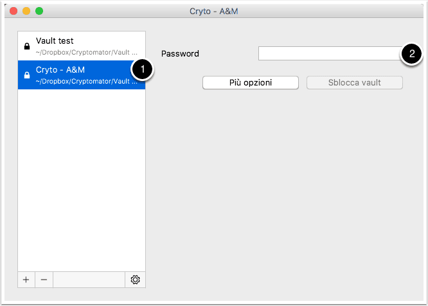The height and width of the screenshot is (306, 428).
Task: Click the Vault test Dropbox path text
Action: [x=87, y=53]
